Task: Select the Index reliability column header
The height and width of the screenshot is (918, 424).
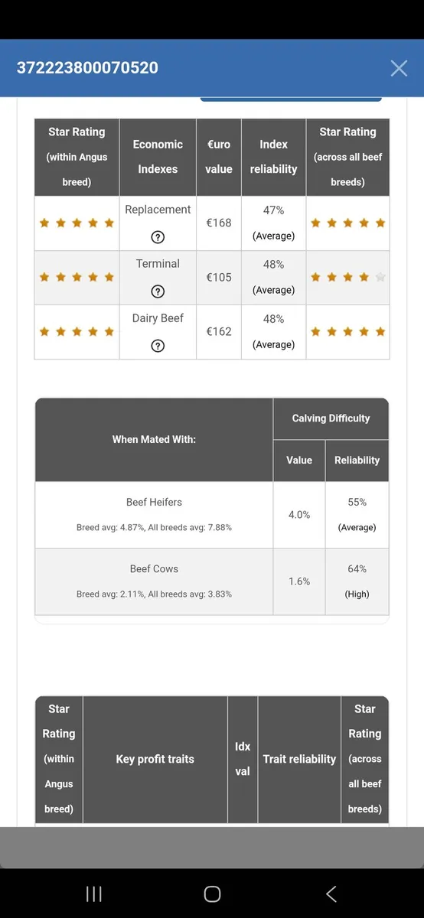Action: pos(273,157)
